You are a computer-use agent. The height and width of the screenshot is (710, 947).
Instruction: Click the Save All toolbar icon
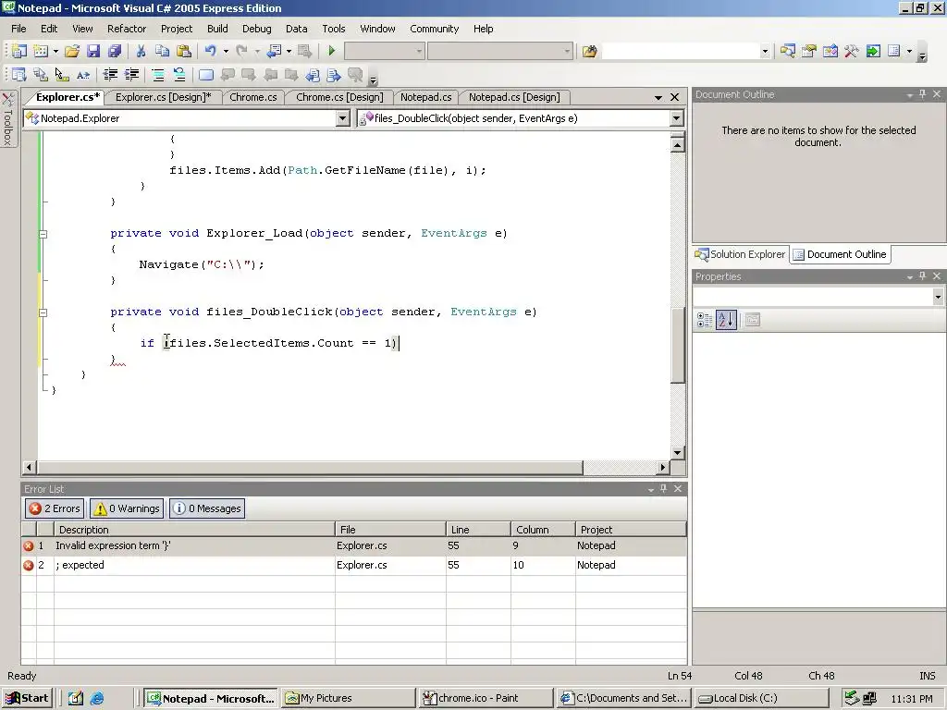114,52
